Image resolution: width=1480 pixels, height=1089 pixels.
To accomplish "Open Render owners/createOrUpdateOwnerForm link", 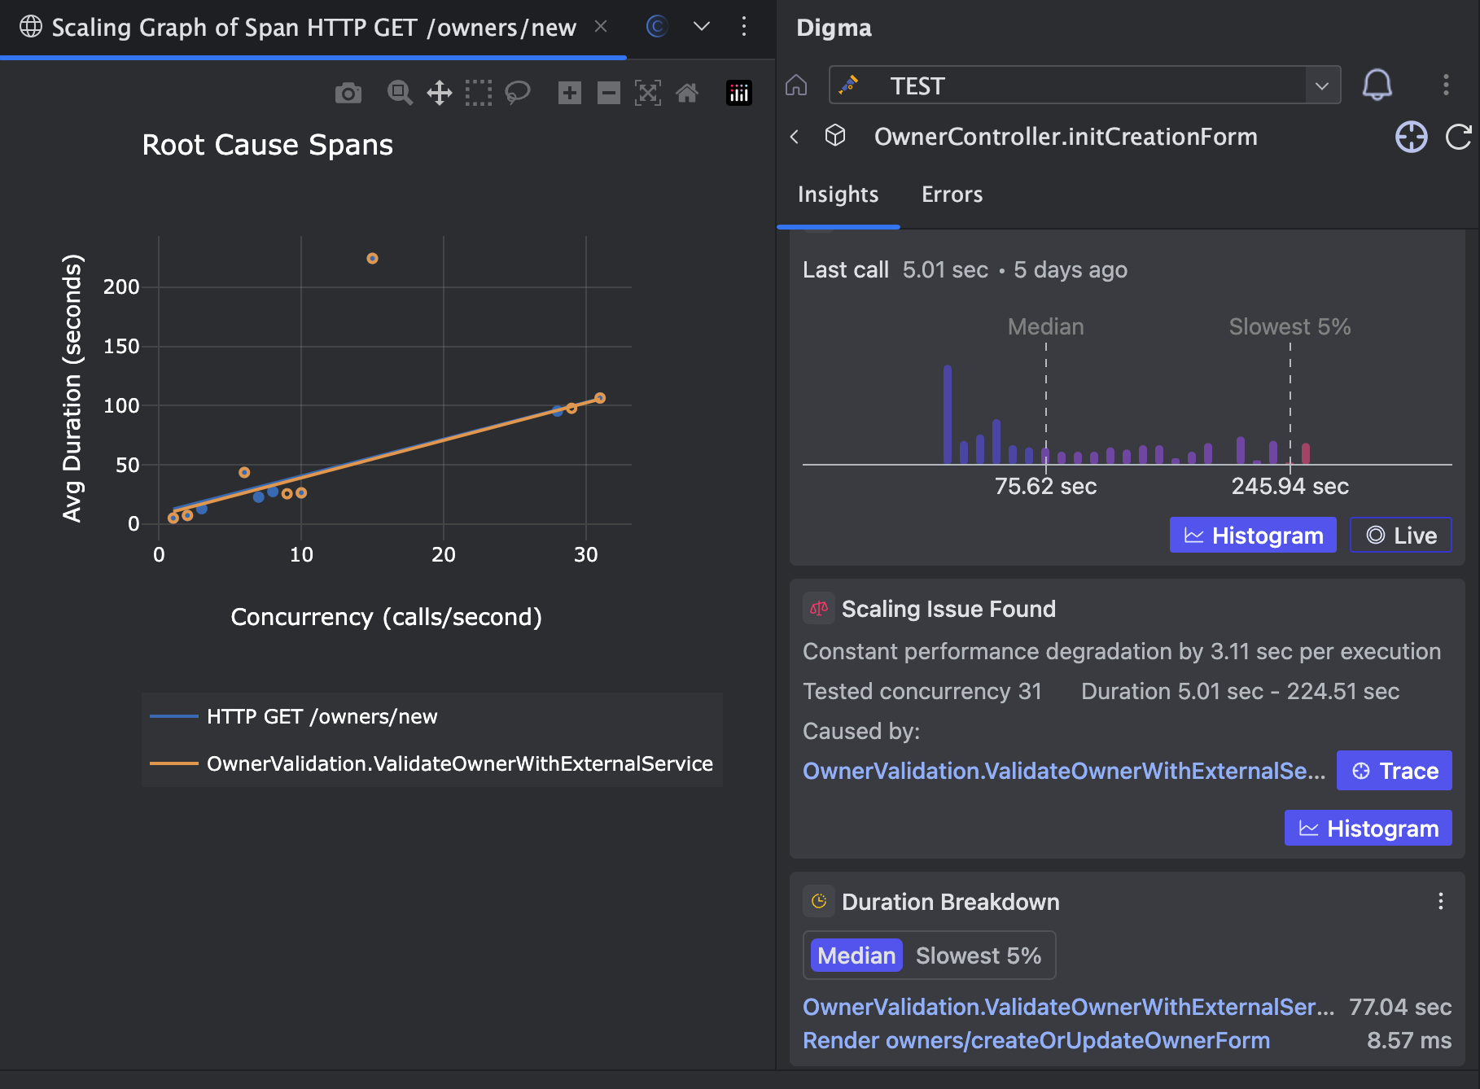I will tap(1036, 1040).
